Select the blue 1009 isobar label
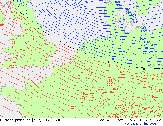163x126 pixels. click(143, 55)
